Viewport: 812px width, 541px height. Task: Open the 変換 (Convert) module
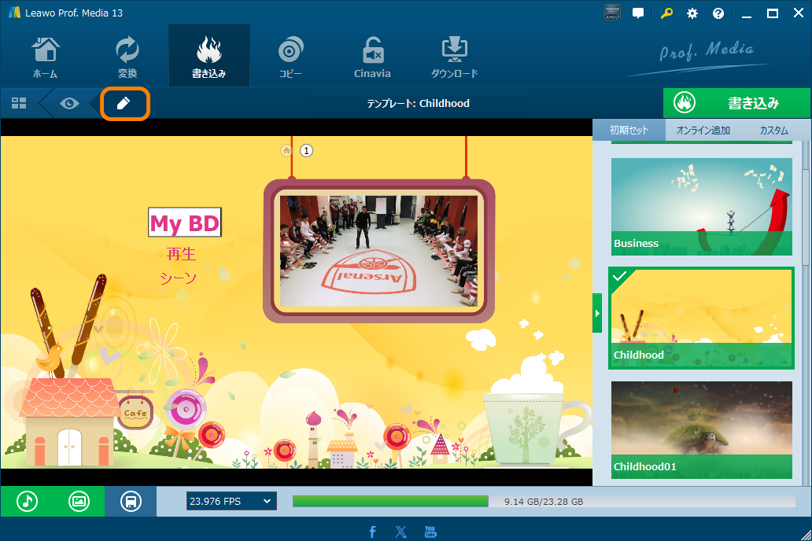[127, 57]
